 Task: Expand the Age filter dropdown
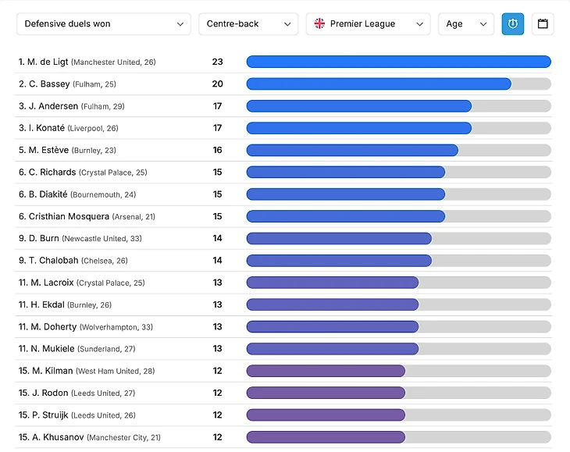pos(465,24)
